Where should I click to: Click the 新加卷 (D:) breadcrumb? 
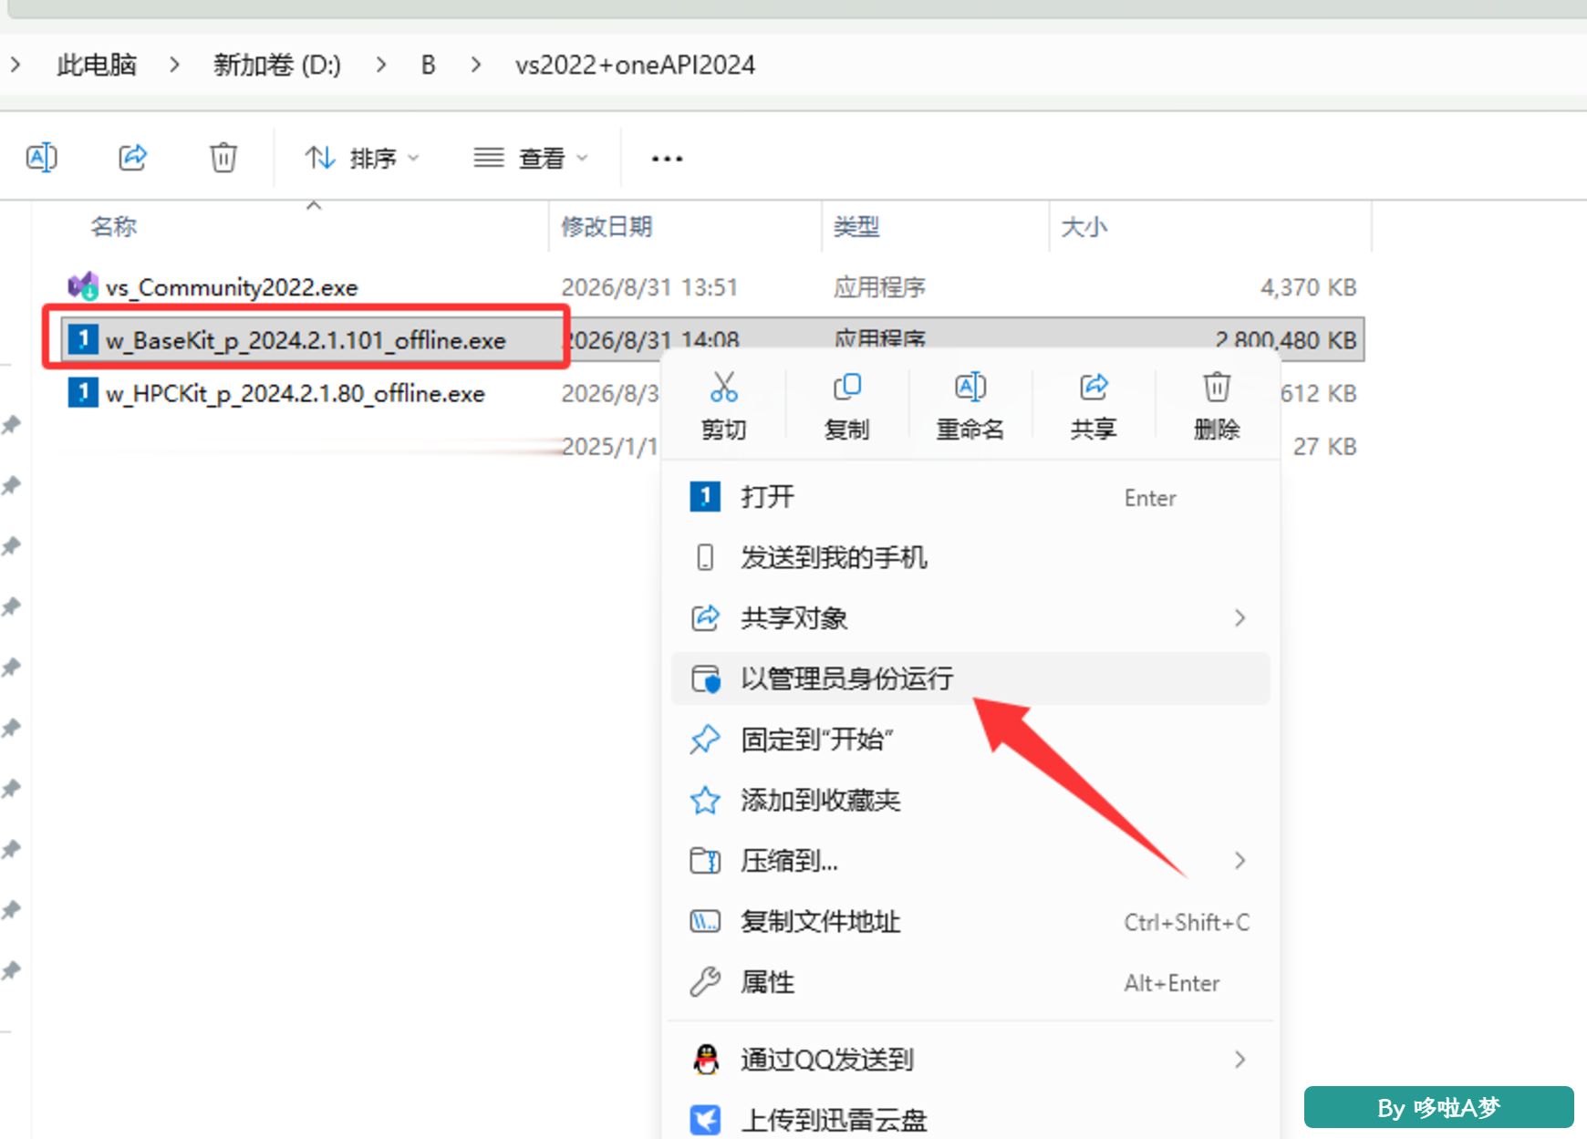tap(277, 65)
